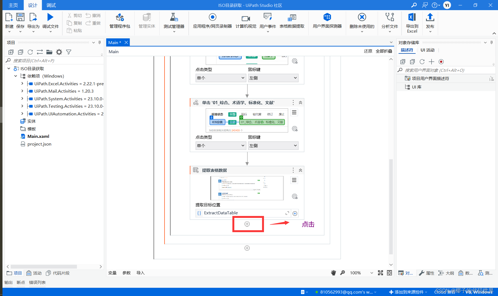
Task: Open zoom 100% dropdown
Action: click(372, 273)
